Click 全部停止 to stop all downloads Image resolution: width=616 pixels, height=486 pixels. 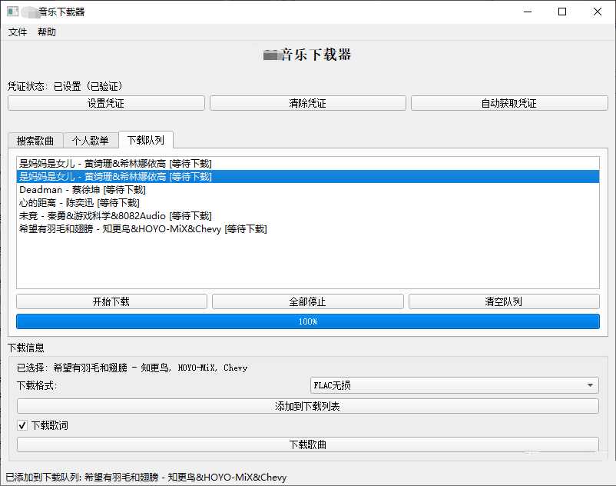tap(307, 301)
